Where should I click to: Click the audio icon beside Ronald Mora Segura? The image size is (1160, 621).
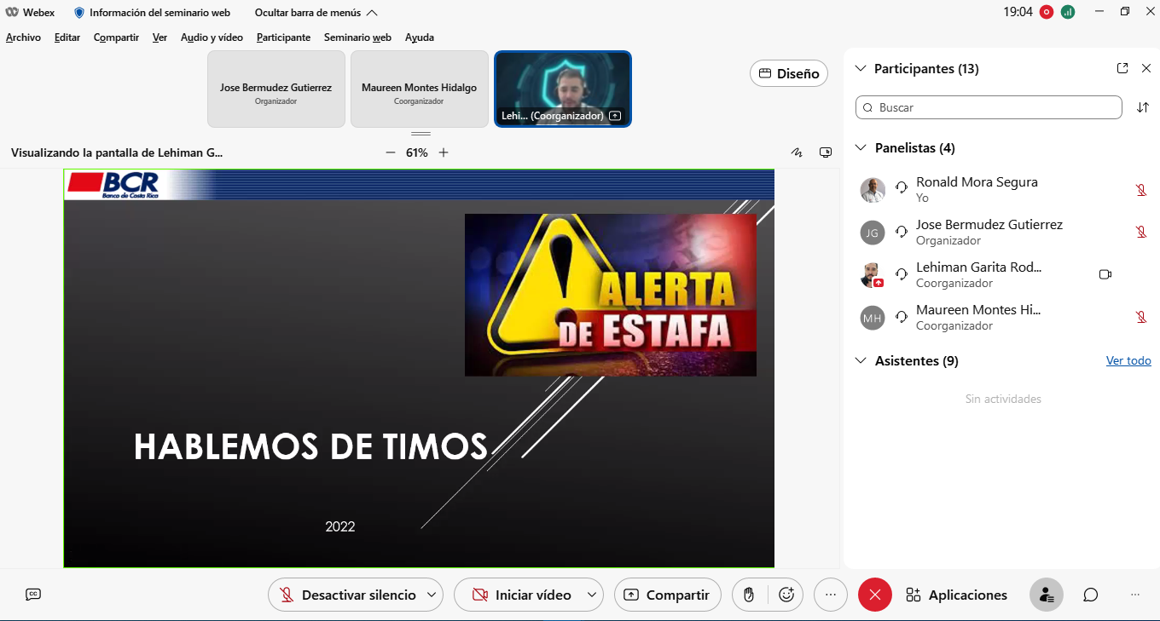click(902, 187)
